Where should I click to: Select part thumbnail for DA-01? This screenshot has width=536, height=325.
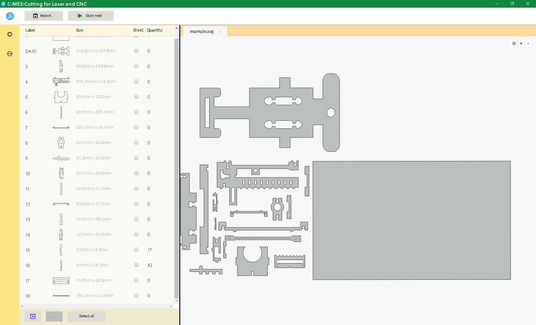[x=61, y=51]
